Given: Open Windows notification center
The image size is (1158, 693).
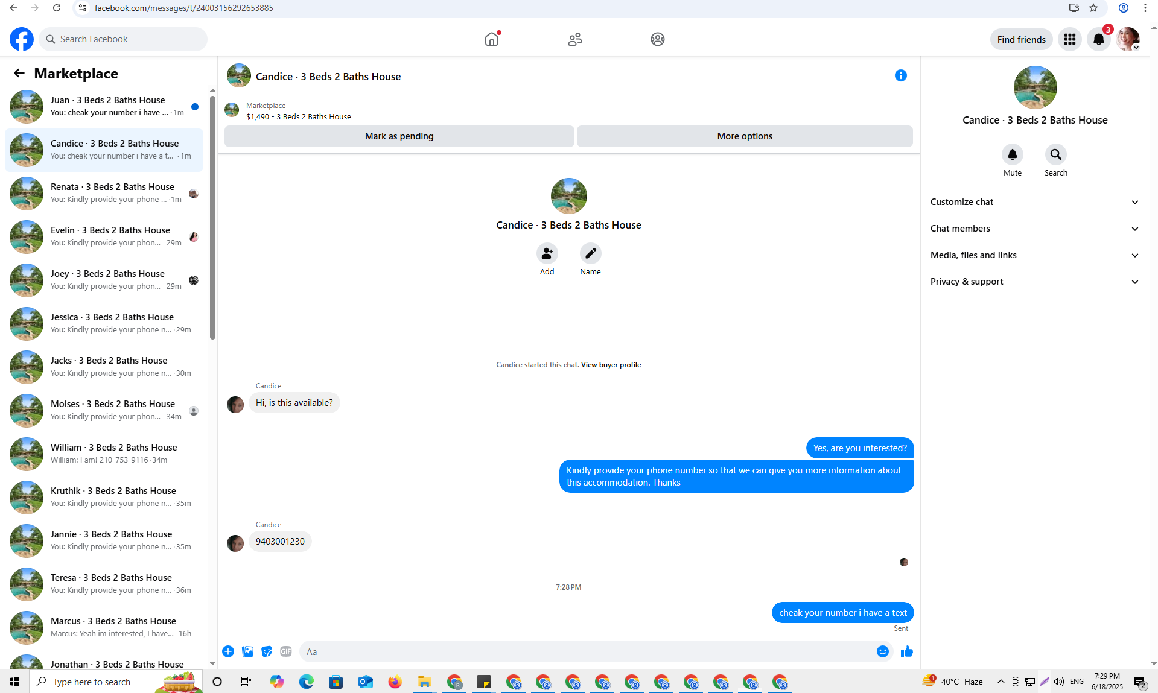Looking at the screenshot, I should point(1139,682).
